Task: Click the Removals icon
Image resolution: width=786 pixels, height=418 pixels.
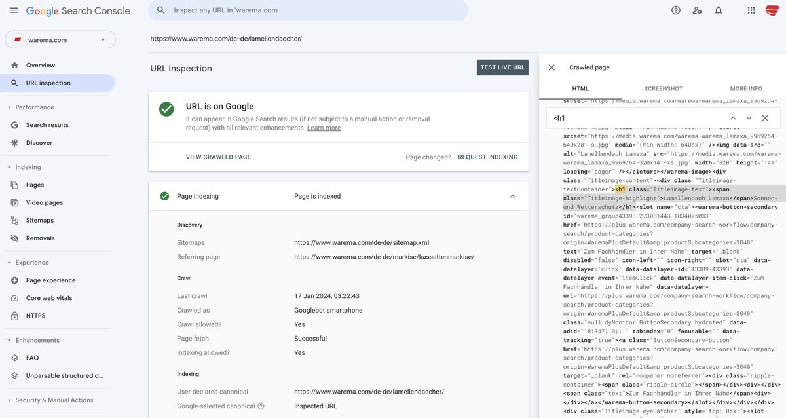Action: coord(14,238)
